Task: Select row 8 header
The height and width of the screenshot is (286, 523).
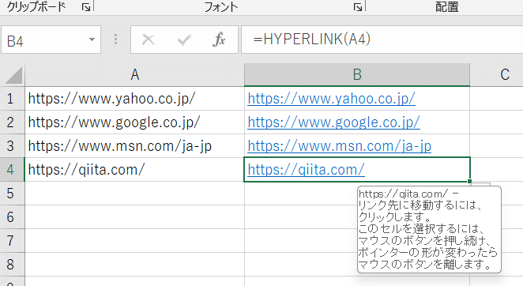Action: [13, 265]
